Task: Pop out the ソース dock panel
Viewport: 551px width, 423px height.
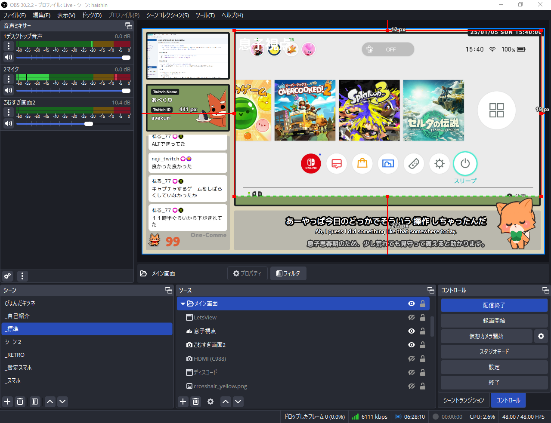Action: coord(430,290)
